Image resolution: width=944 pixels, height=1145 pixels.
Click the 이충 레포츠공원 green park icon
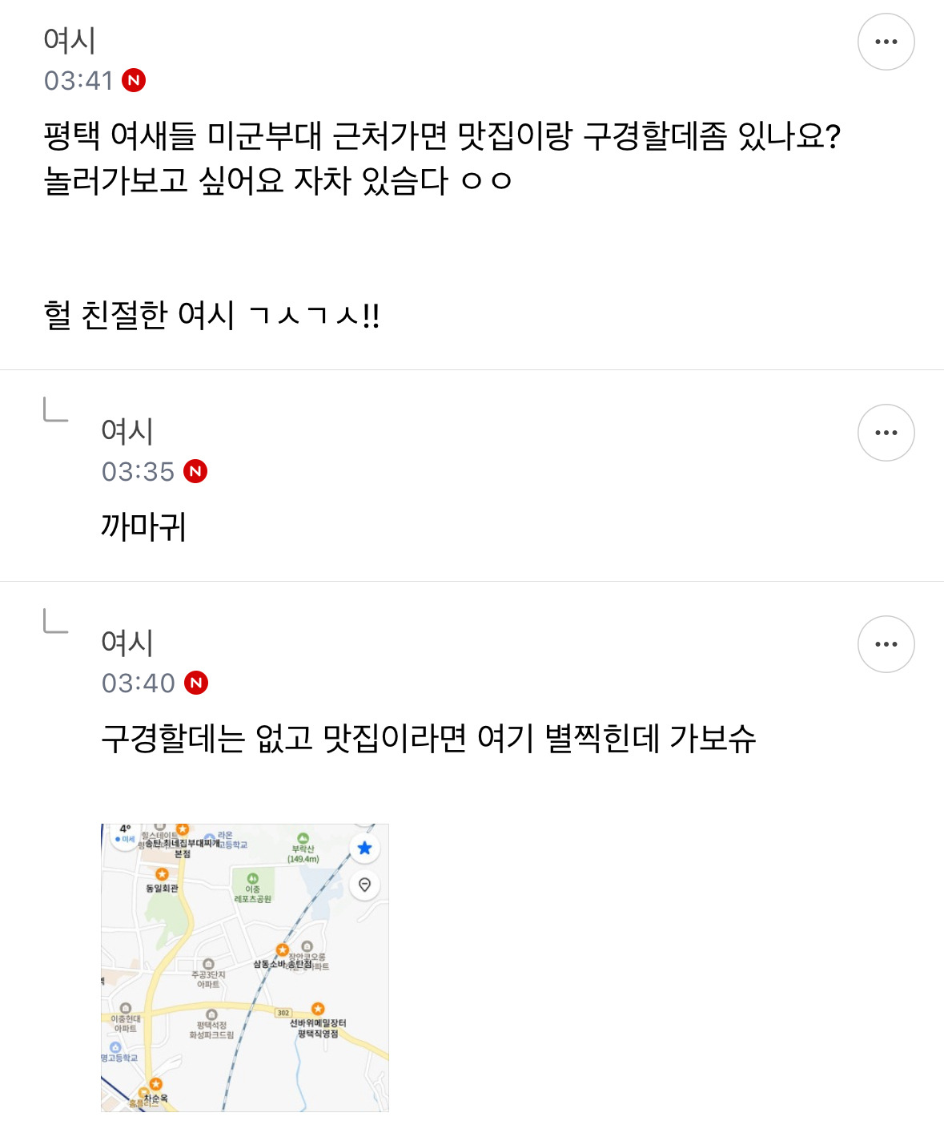click(252, 879)
